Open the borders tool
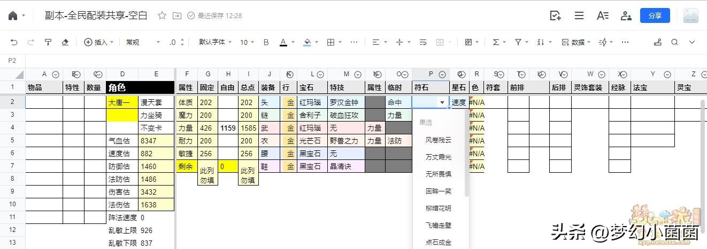The width and height of the screenshot is (707, 249). coord(331,42)
